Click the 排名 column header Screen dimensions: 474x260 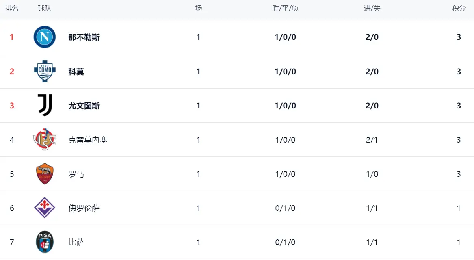[x=12, y=9]
